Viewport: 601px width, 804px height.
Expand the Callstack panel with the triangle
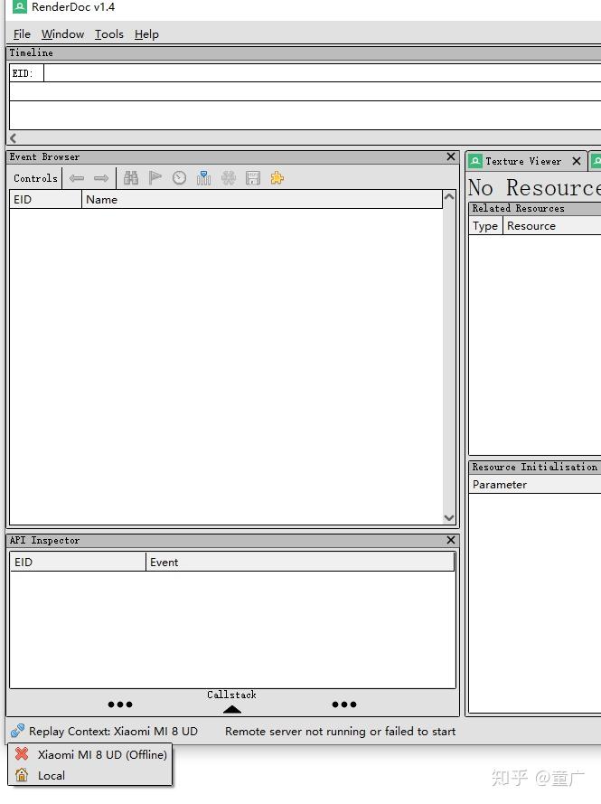[231, 710]
